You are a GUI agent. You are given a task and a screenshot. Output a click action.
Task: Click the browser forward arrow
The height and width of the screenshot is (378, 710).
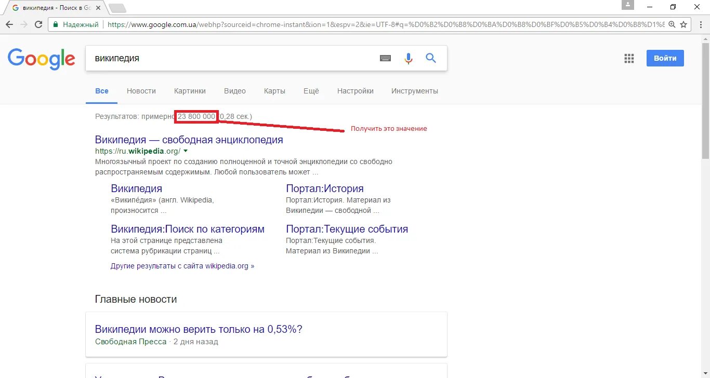point(24,24)
